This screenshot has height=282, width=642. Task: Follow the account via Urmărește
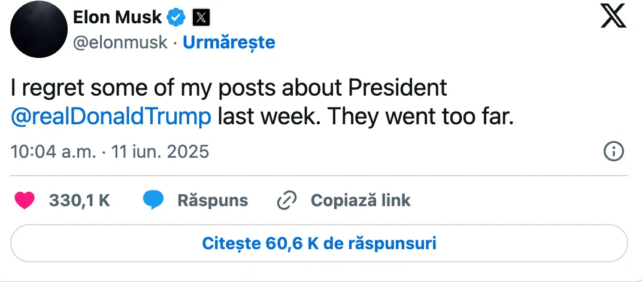click(229, 42)
